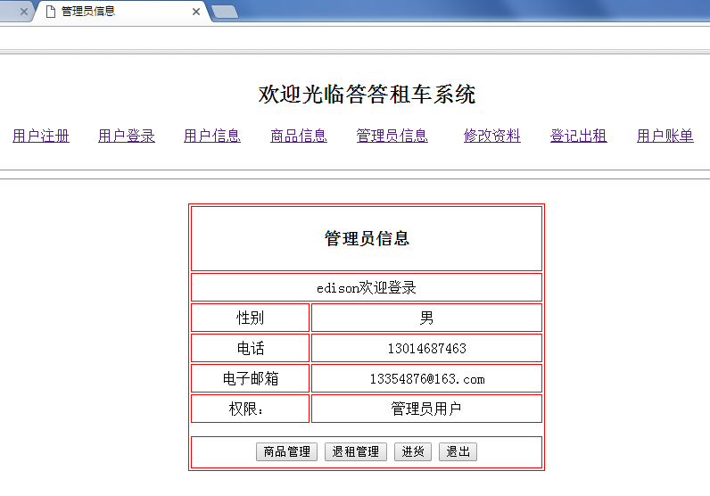Click the 商品管理 button

point(286,451)
